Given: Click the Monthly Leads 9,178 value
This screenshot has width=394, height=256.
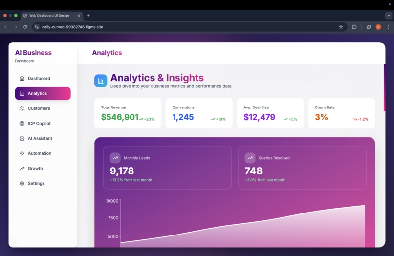Looking at the screenshot, I should [x=122, y=171].
